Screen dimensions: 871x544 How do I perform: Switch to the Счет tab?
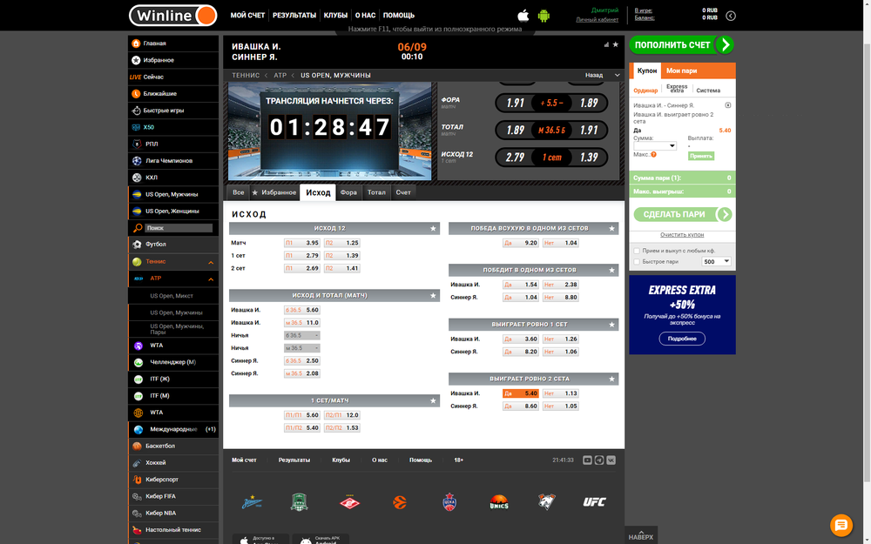point(403,192)
